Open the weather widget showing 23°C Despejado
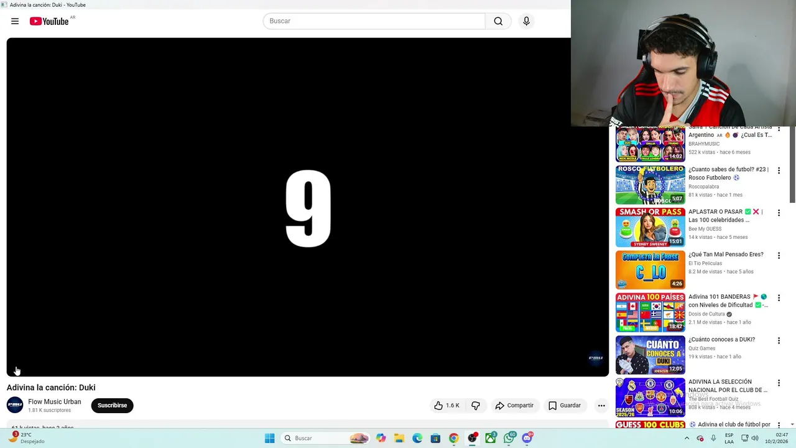The image size is (796, 448). click(27, 438)
